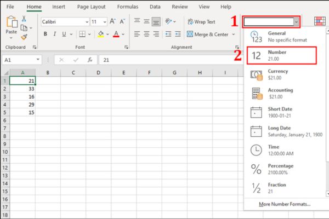
Task: Expand the number format dropdown arrow
Action: point(296,21)
